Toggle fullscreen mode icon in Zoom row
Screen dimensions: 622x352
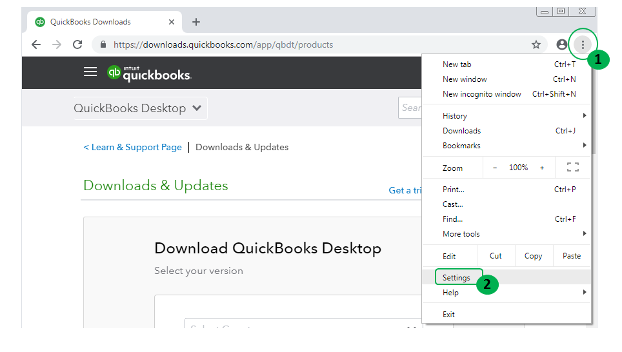tap(572, 168)
